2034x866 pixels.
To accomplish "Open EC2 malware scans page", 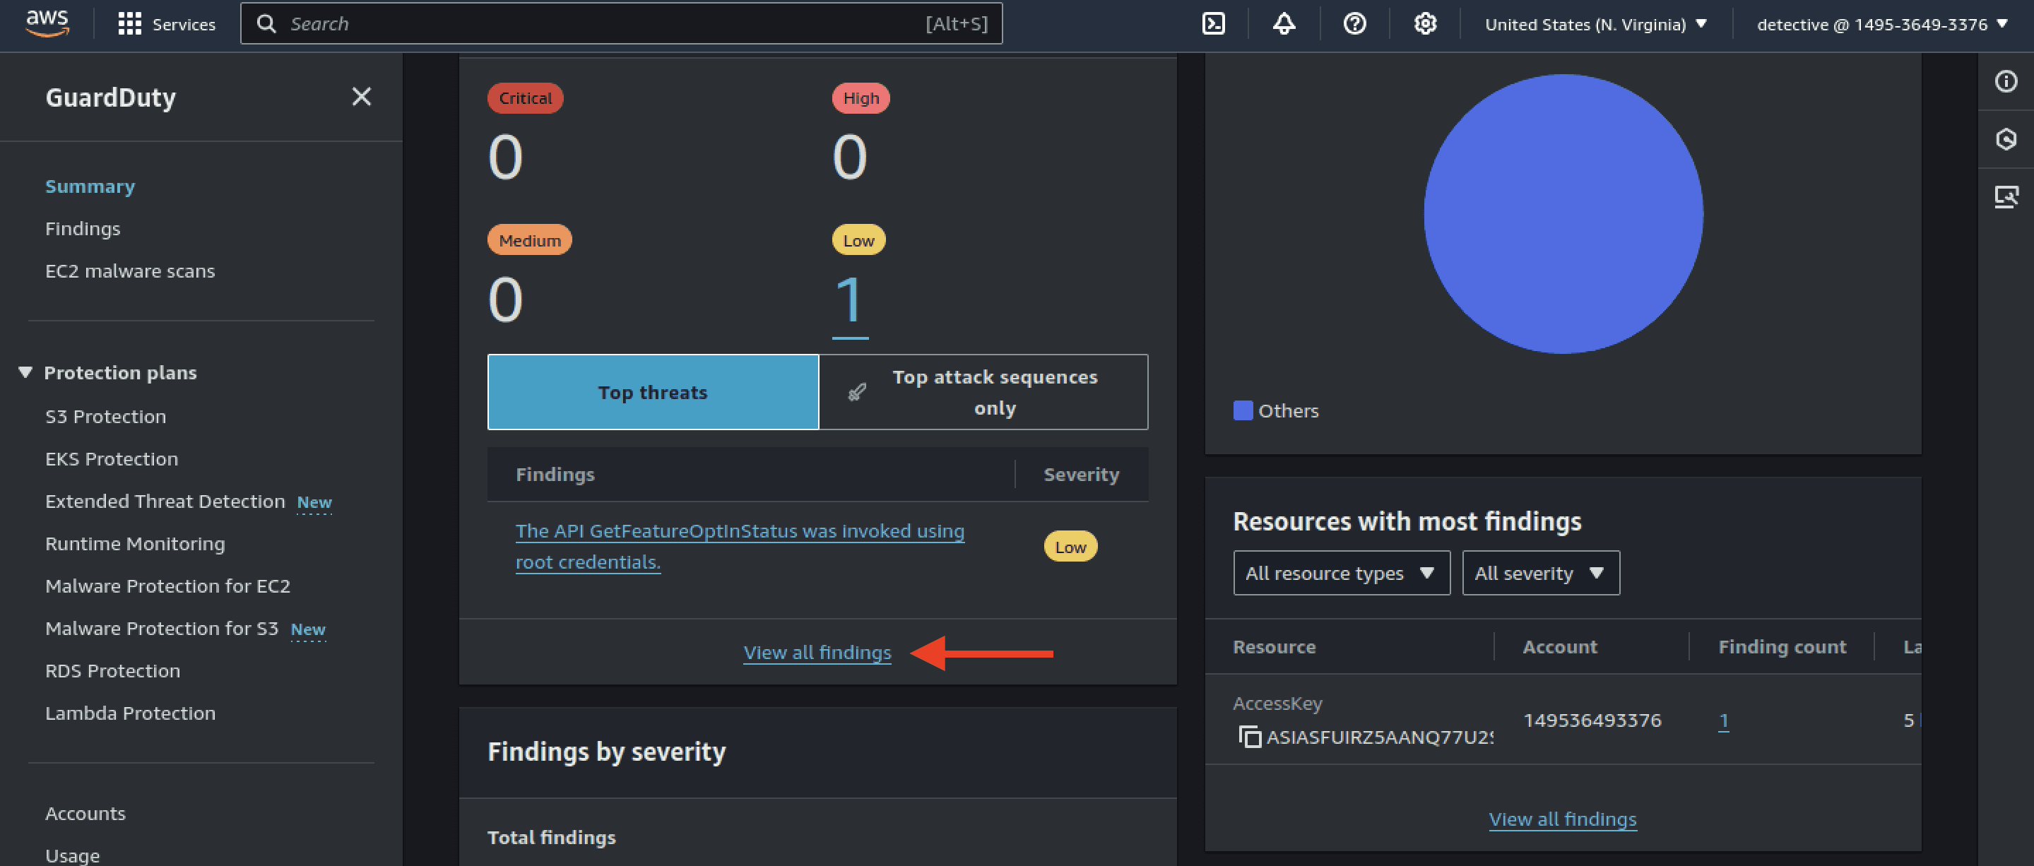I will click(130, 271).
